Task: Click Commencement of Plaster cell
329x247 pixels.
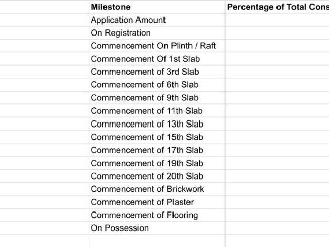Action: tap(157, 202)
